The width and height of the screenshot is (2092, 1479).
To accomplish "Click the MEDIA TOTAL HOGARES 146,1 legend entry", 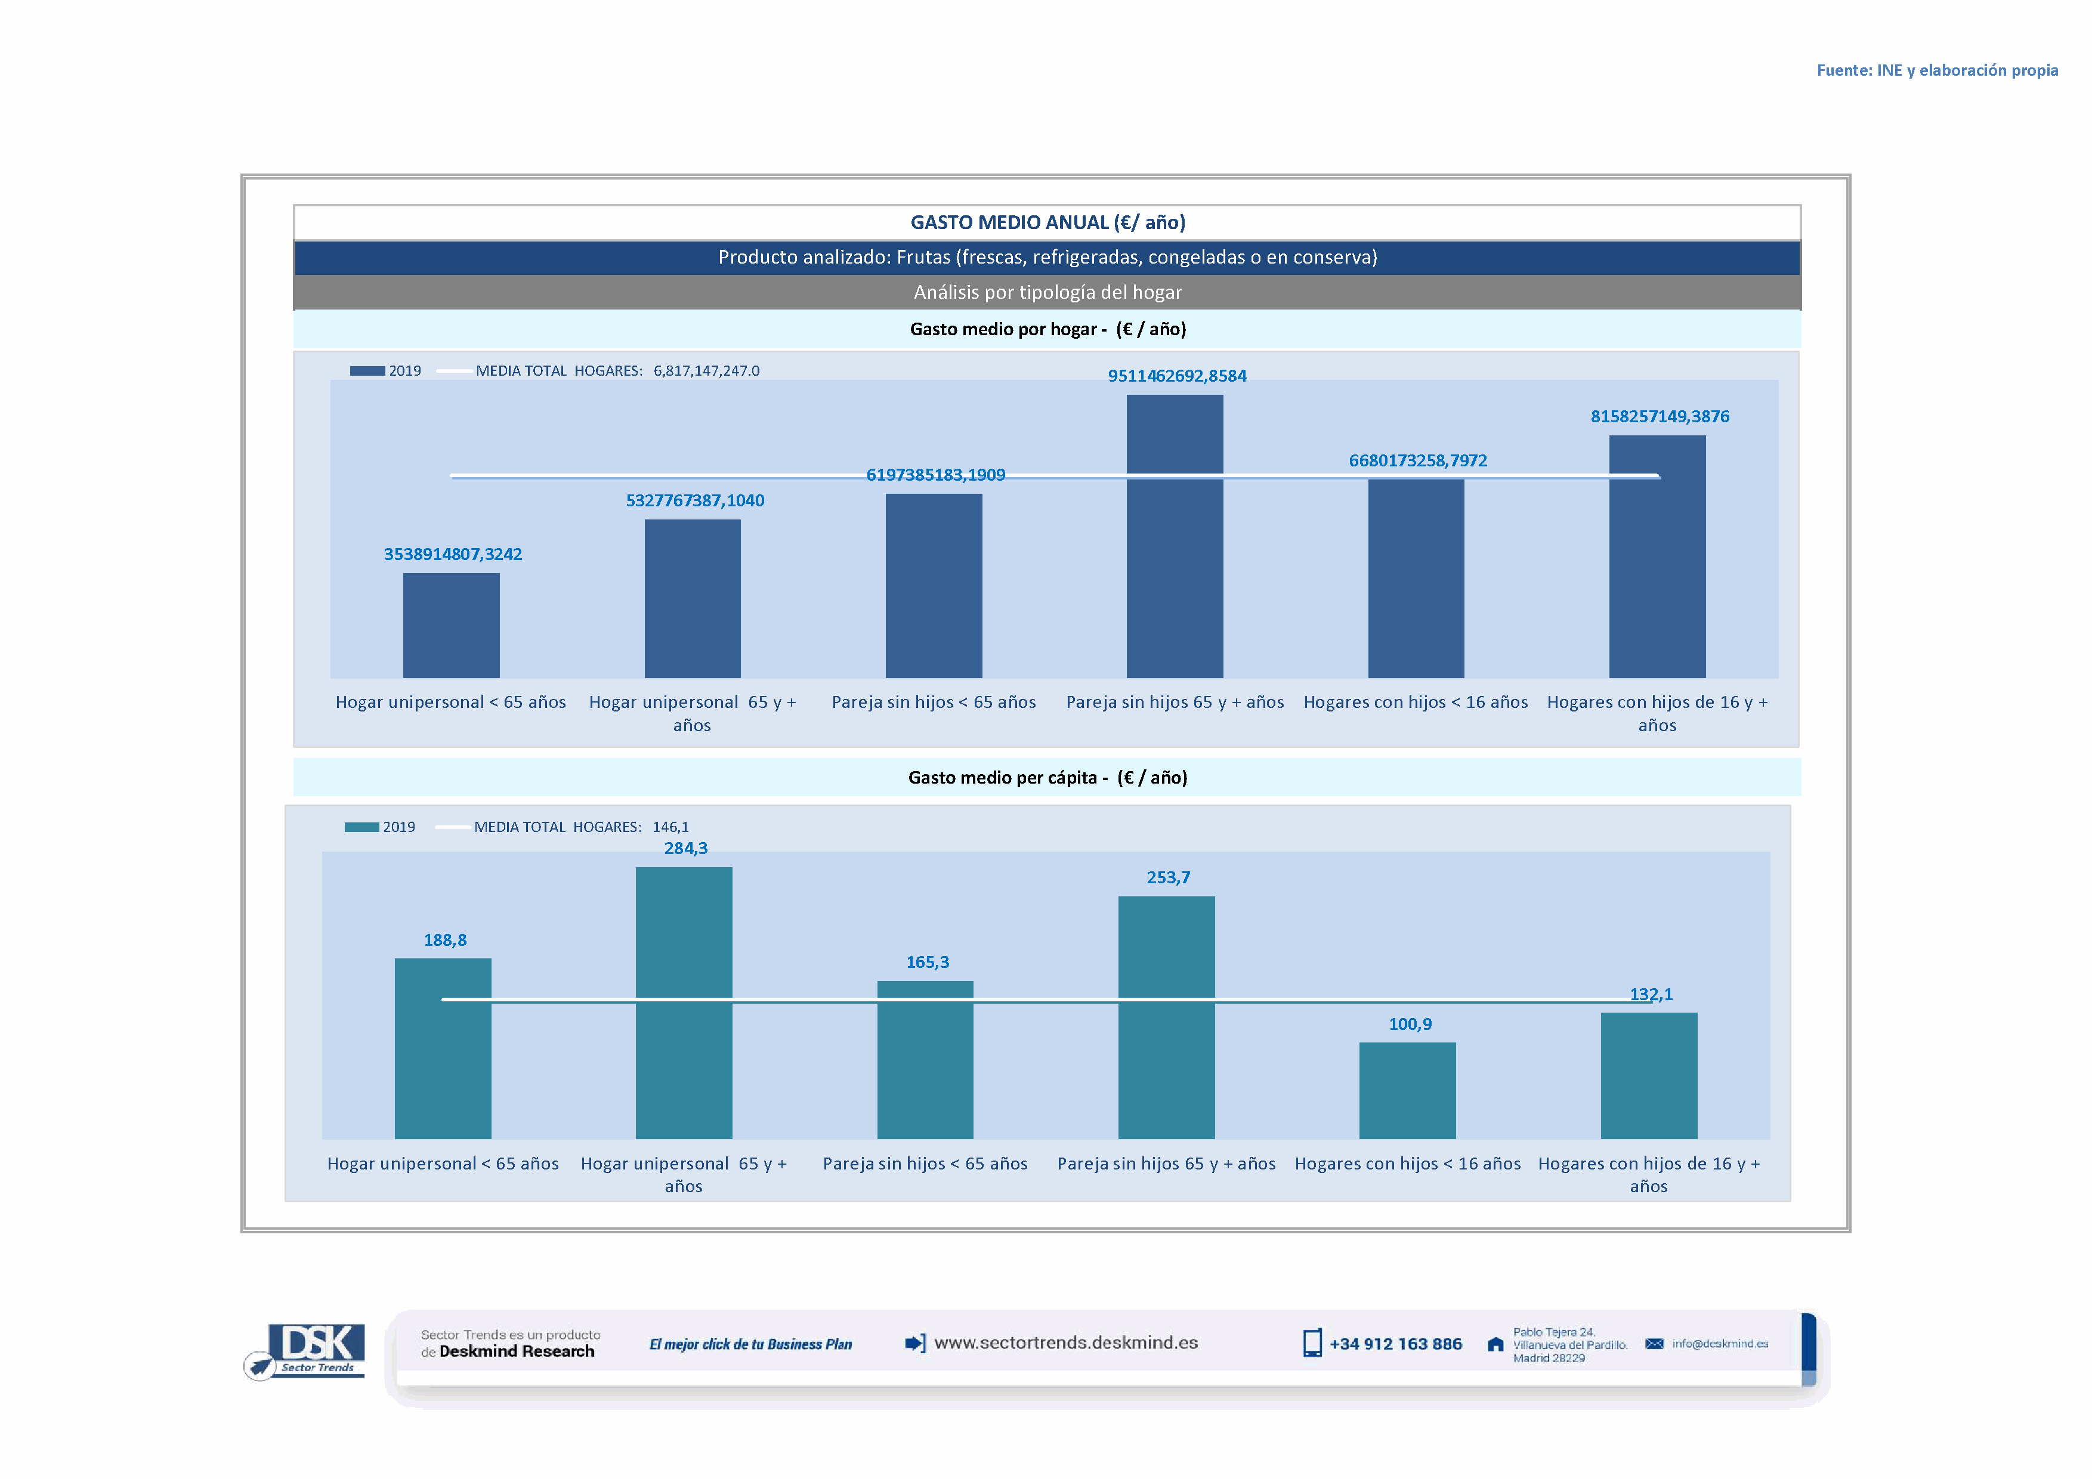I will 580,827.
